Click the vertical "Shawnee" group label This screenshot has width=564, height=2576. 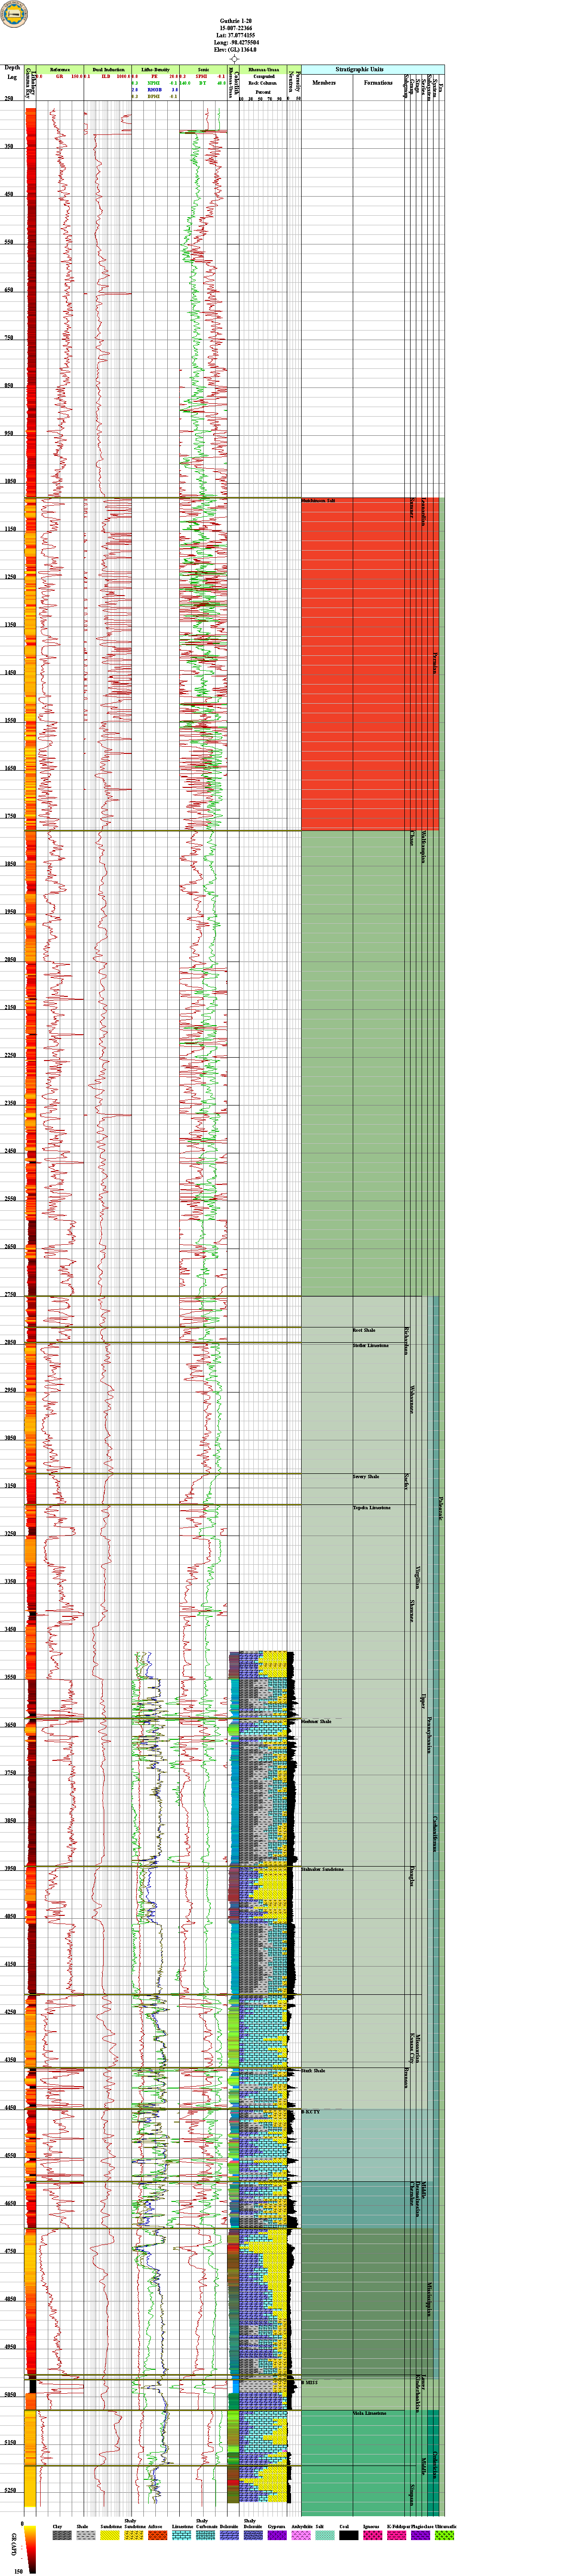411,1611
